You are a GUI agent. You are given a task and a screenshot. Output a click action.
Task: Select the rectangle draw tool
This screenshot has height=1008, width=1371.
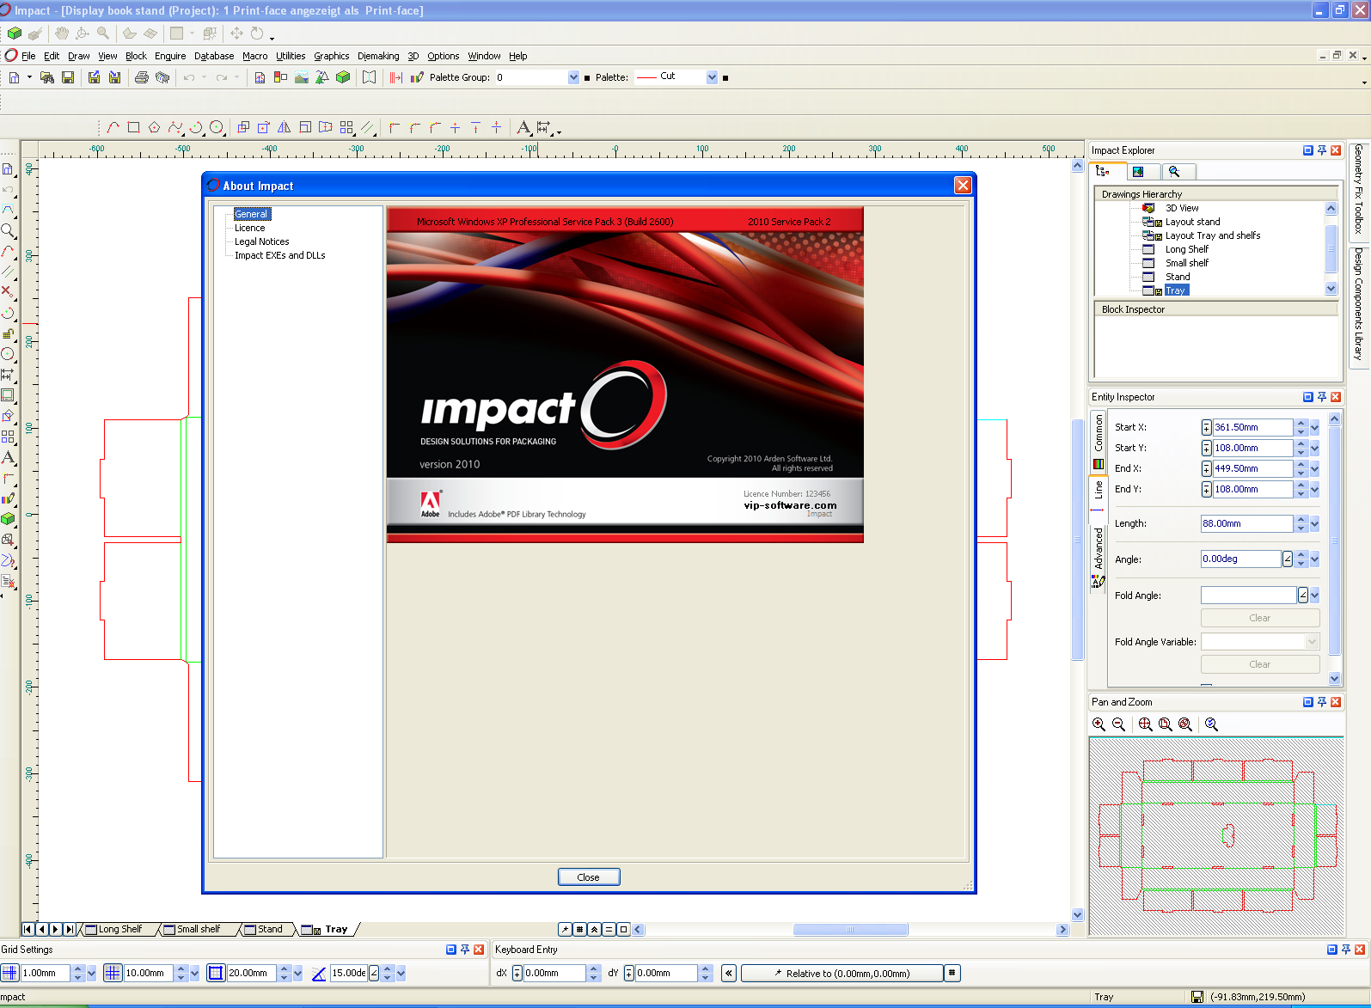pyautogui.click(x=133, y=127)
